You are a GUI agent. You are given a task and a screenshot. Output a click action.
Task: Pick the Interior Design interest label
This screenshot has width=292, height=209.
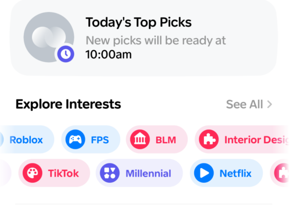(255, 140)
